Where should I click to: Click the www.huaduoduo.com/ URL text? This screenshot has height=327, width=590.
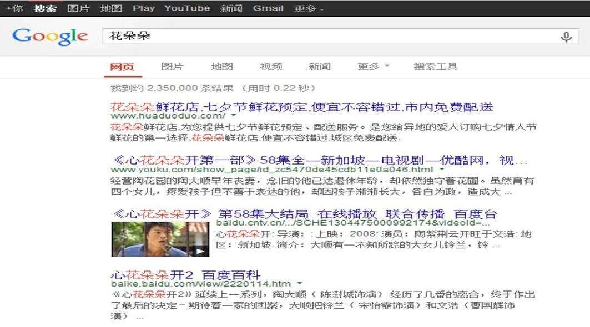[168, 116]
